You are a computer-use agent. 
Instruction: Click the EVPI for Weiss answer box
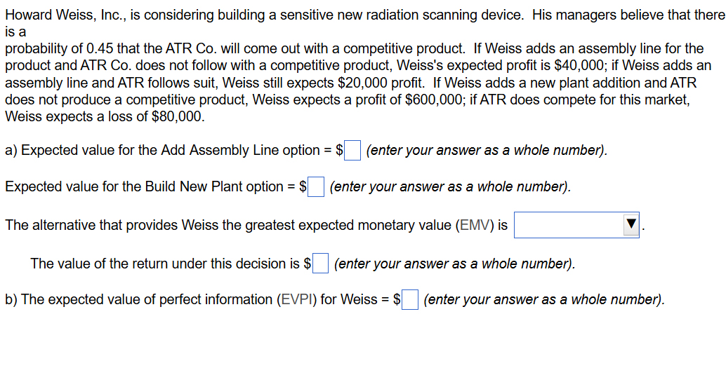click(x=411, y=300)
